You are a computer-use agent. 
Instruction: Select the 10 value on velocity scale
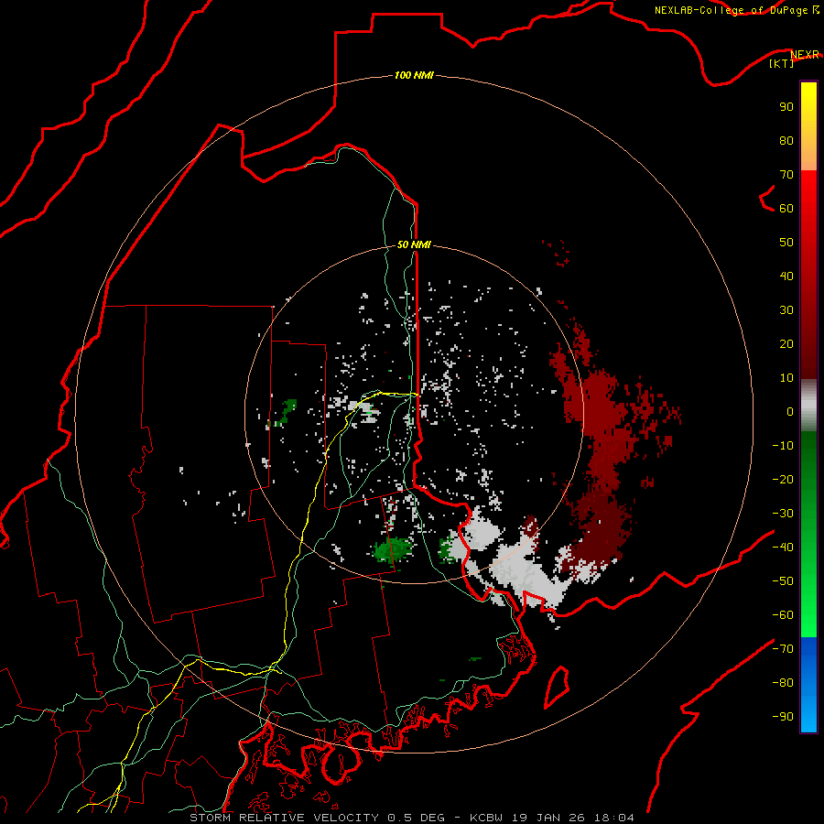point(786,378)
